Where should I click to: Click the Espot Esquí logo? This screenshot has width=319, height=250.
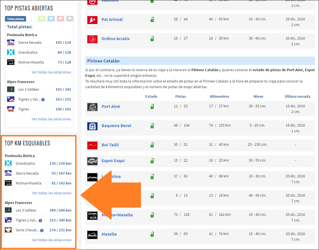(x=92, y=161)
